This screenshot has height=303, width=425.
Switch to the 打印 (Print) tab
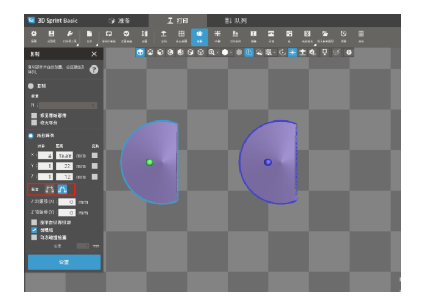(x=178, y=21)
